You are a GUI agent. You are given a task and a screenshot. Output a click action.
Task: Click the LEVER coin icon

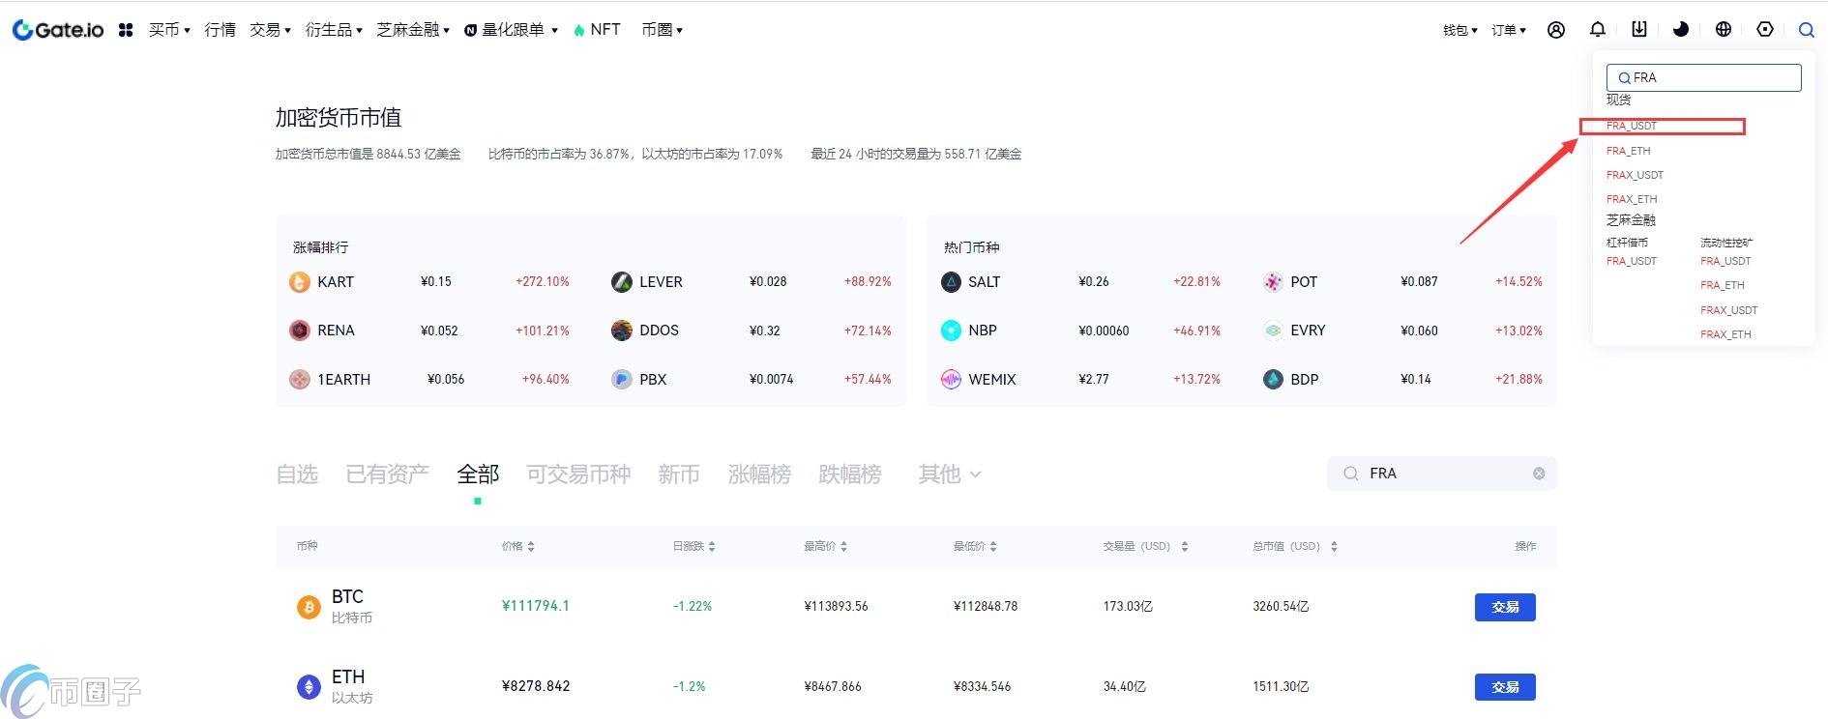pyautogui.click(x=622, y=282)
